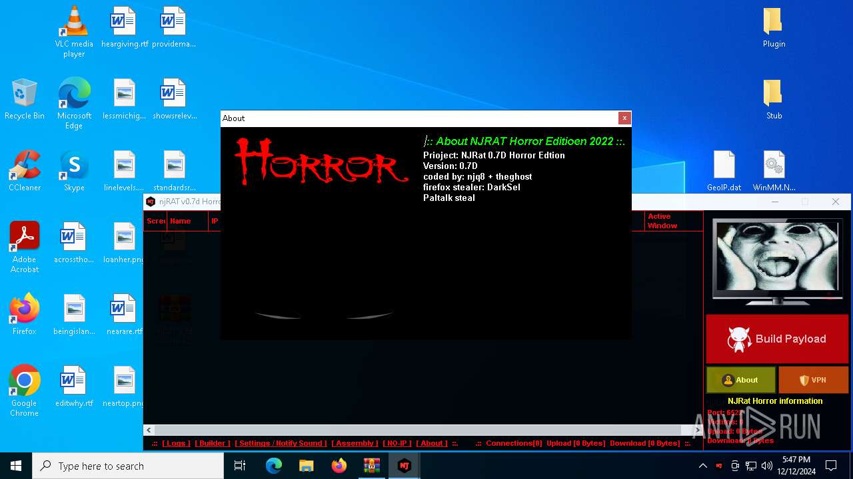Open the beingislan... image file
Image resolution: width=853 pixels, height=479 pixels.
(x=74, y=315)
